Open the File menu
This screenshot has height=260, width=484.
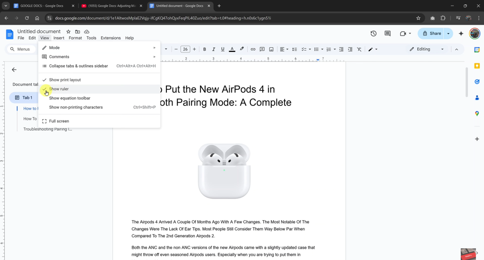pyautogui.click(x=21, y=38)
